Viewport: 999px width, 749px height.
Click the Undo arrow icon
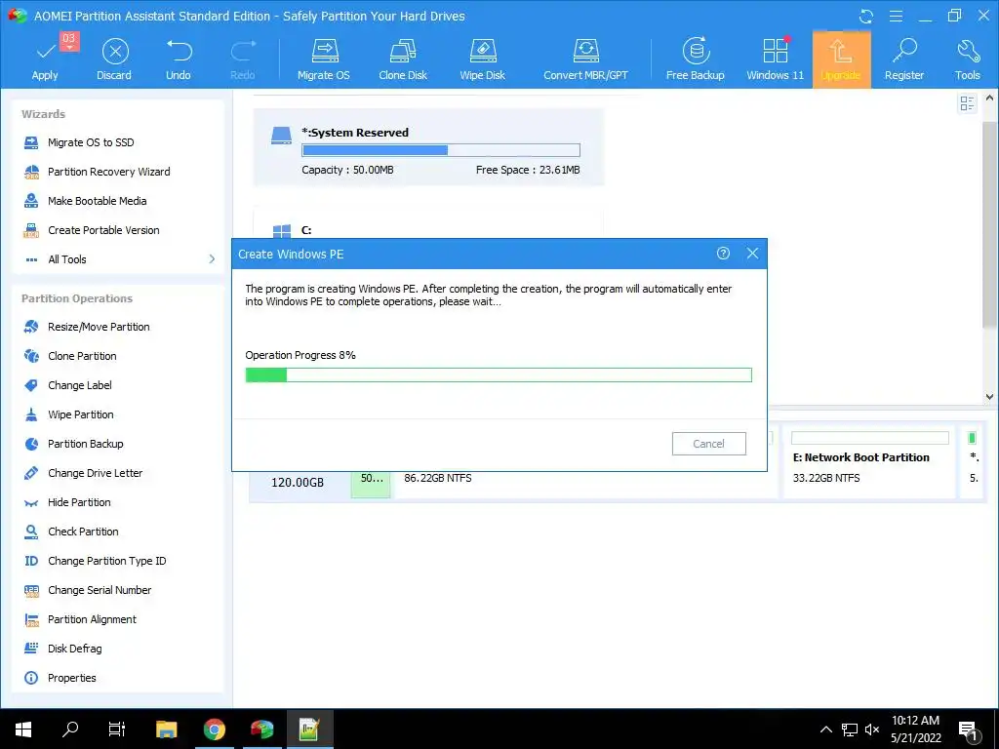pyautogui.click(x=179, y=51)
